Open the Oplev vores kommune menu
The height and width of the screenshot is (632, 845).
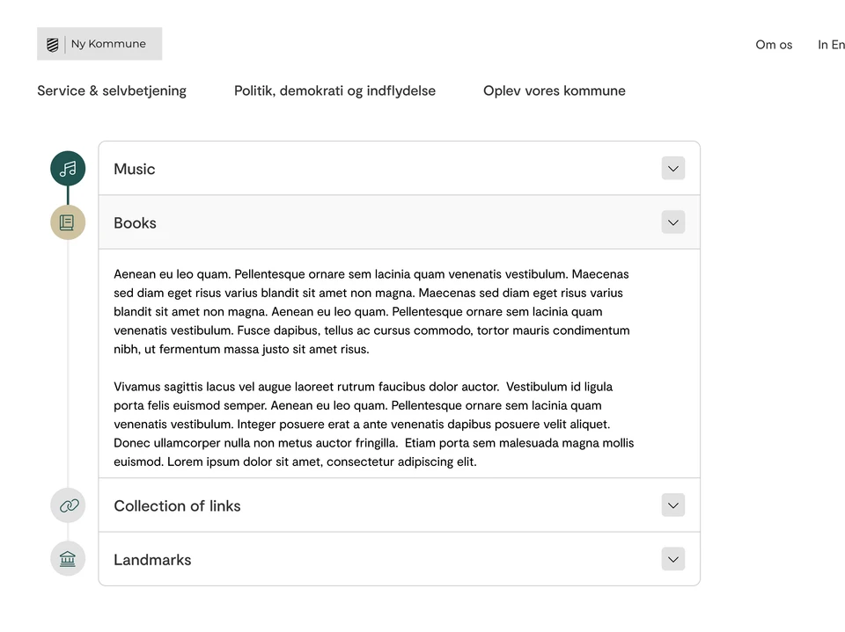point(555,91)
